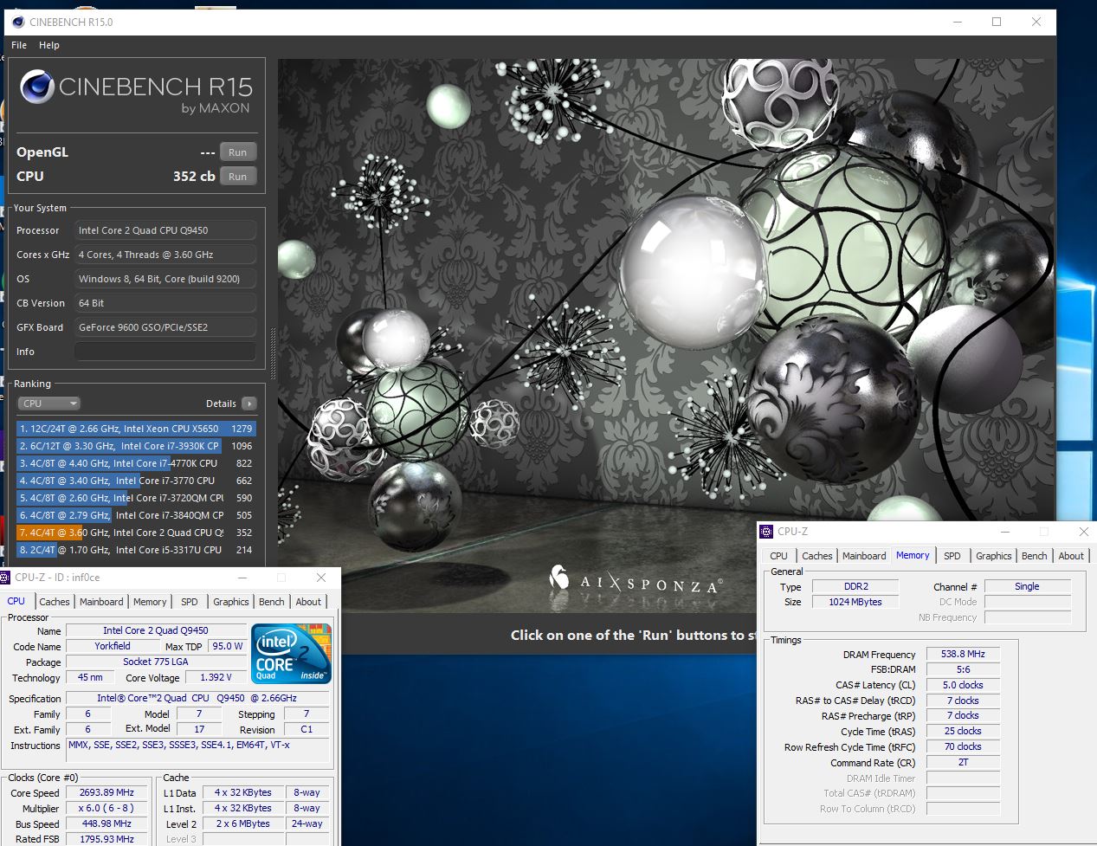The width and height of the screenshot is (1097, 846).
Task: Open SPD tab in right CPU-Z window
Action: point(952,556)
